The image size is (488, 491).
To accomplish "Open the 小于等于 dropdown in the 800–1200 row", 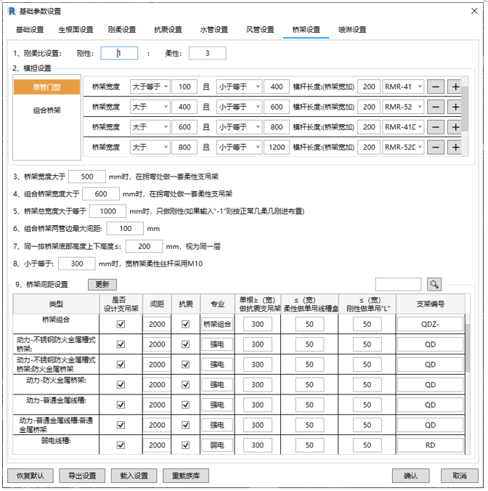I will 239,147.
